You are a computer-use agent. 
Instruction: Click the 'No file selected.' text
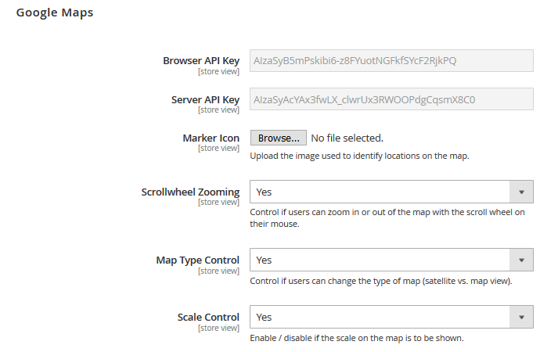pyautogui.click(x=347, y=138)
